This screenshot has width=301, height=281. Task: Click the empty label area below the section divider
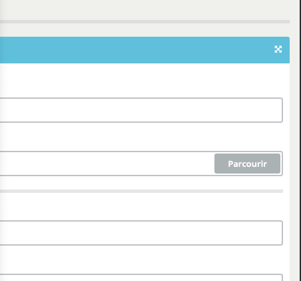pos(141,206)
